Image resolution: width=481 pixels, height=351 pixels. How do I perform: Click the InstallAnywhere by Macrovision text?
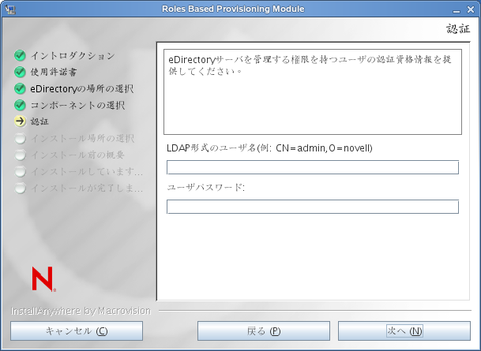coord(81,311)
